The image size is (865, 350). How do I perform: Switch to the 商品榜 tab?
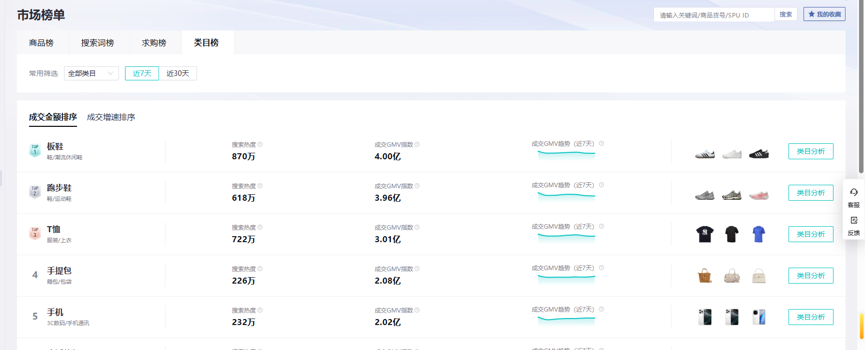(41, 43)
